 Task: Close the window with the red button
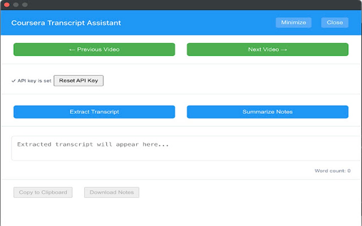pos(7,5)
